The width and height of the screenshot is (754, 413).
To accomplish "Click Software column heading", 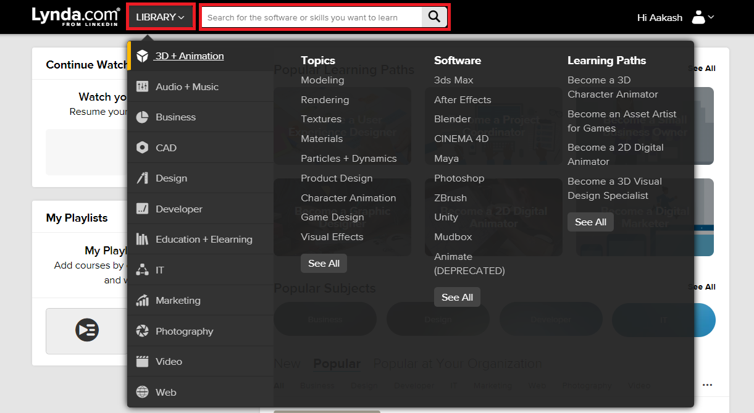I will (x=458, y=60).
